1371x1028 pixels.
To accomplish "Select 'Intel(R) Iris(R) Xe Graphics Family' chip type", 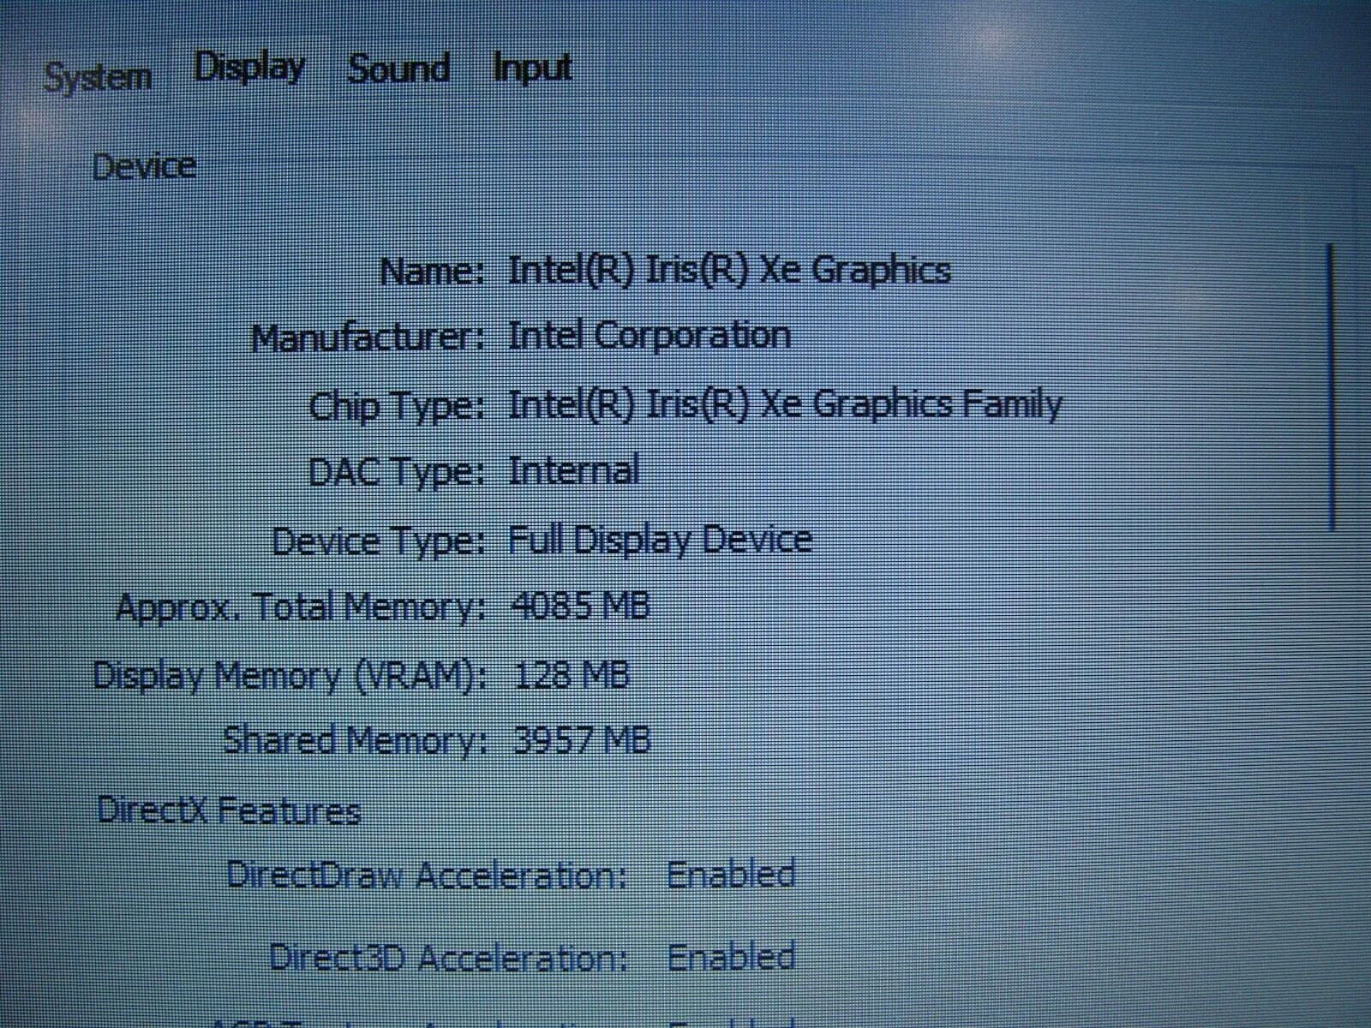I will point(785,404).
